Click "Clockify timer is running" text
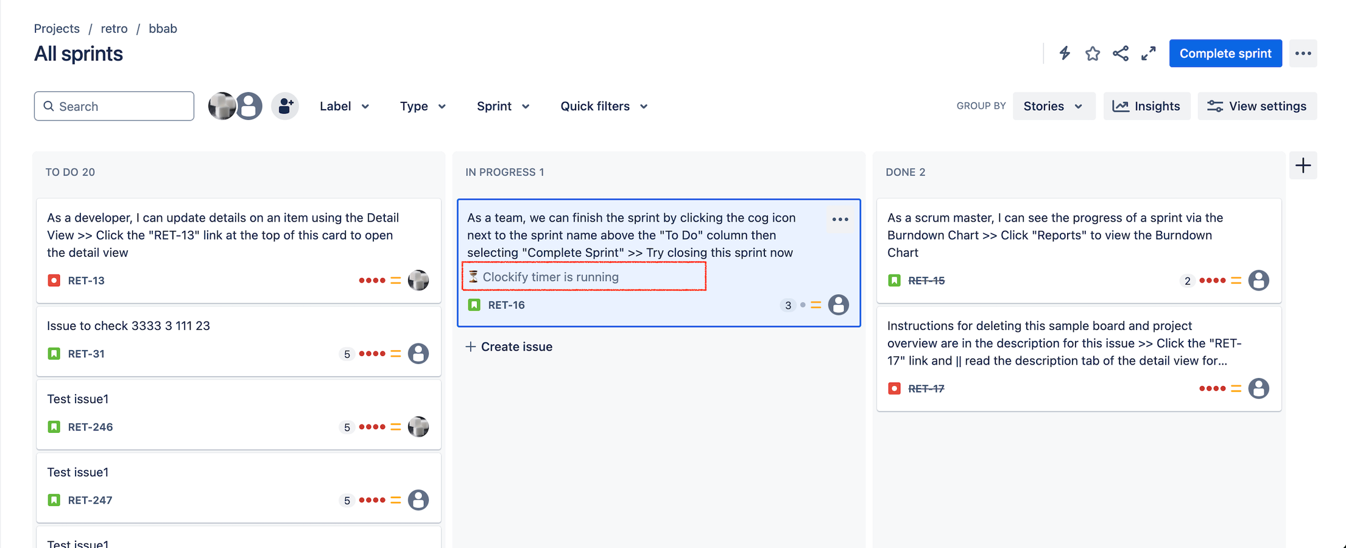 [551, 277]
